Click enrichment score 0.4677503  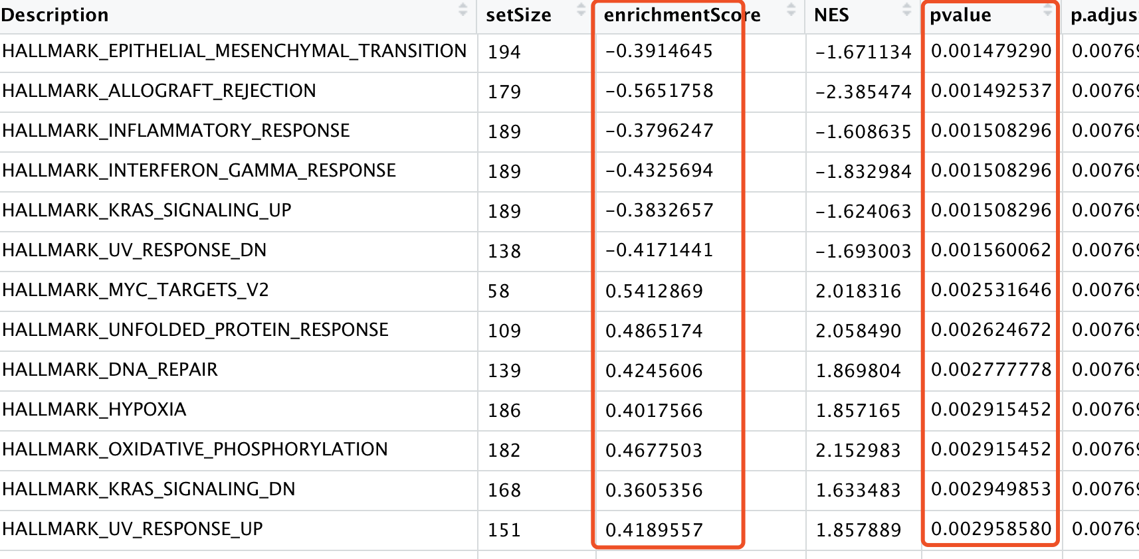654,450
